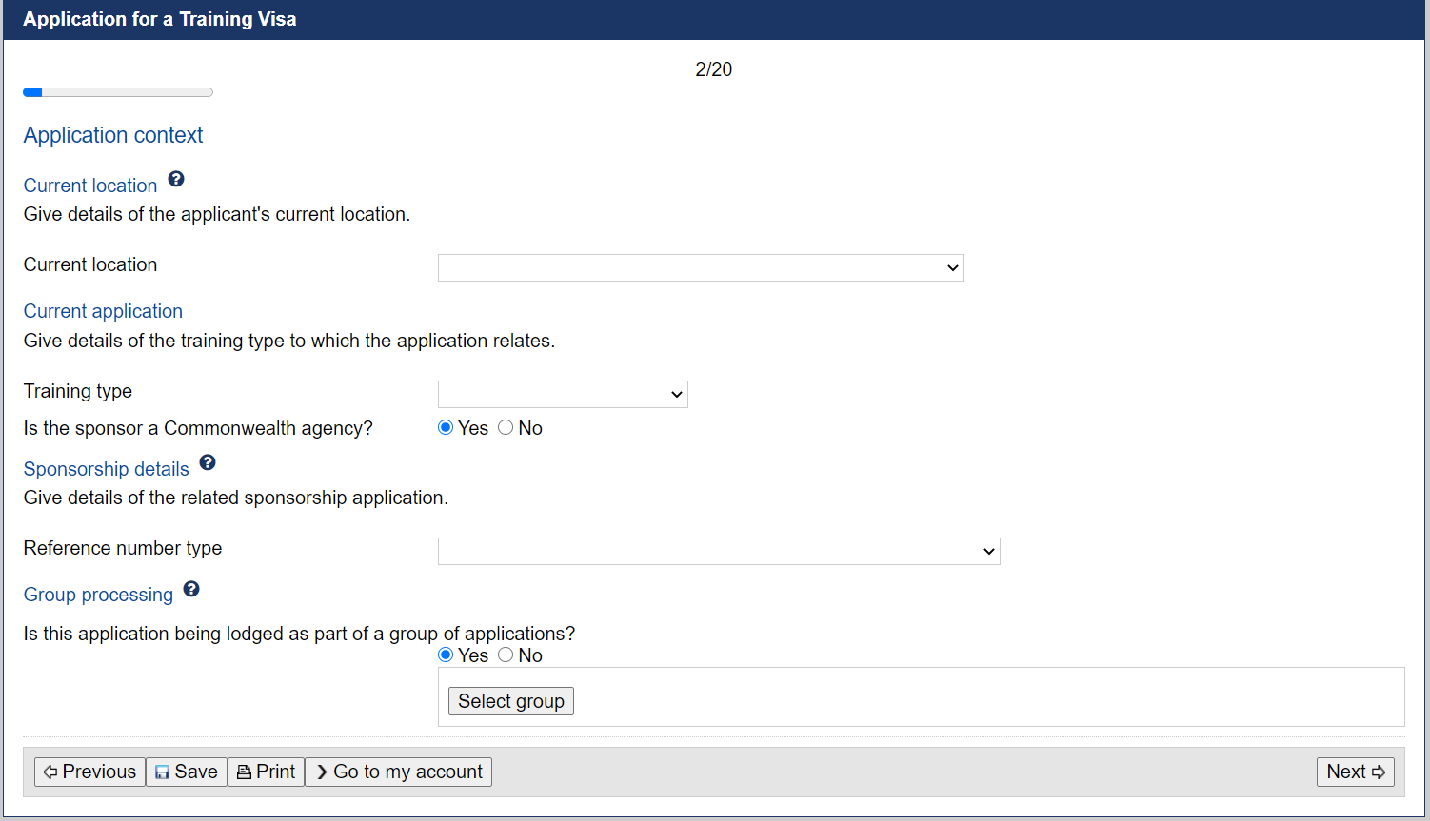Click the Previous button with left arrow
This screenshot has width=1430, height=821.
coord(89,772)
